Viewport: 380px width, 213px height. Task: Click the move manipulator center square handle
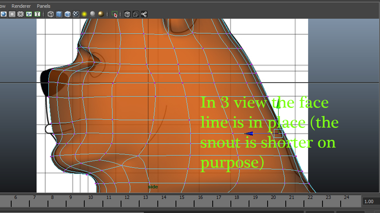click(278, 133)
